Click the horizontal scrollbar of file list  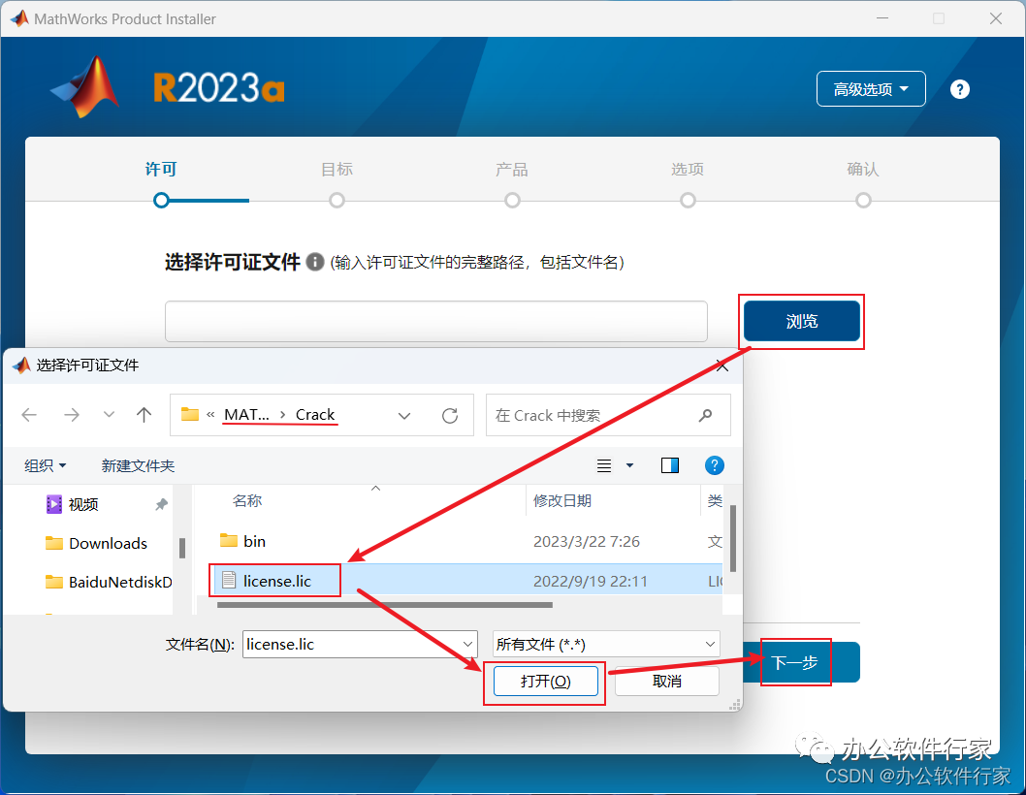385,605
